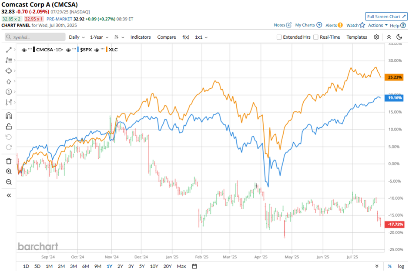Open the Indicators menu

coord(141,37)
